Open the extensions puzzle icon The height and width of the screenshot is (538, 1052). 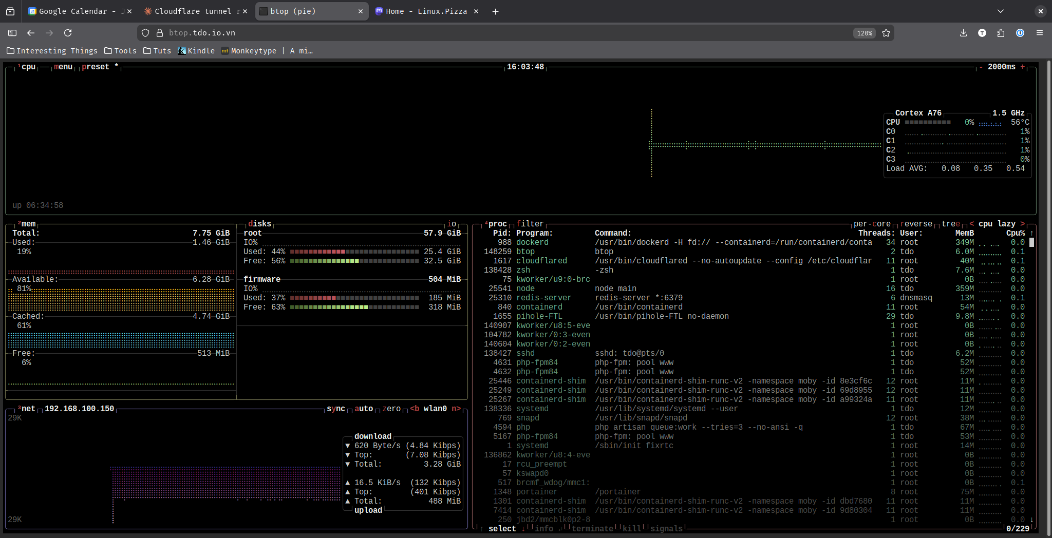point(1001,33)
